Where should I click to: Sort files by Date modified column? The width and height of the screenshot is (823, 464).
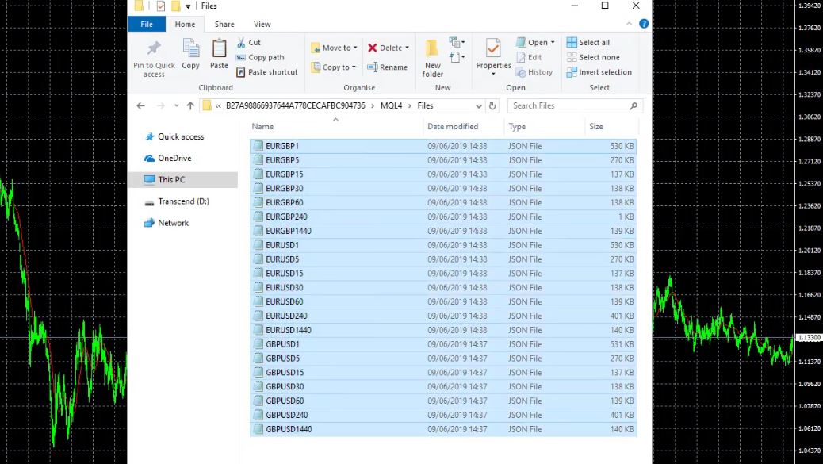coord(453,127)
